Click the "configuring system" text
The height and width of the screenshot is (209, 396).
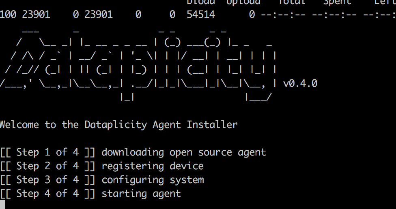click(x=153, y=180)
